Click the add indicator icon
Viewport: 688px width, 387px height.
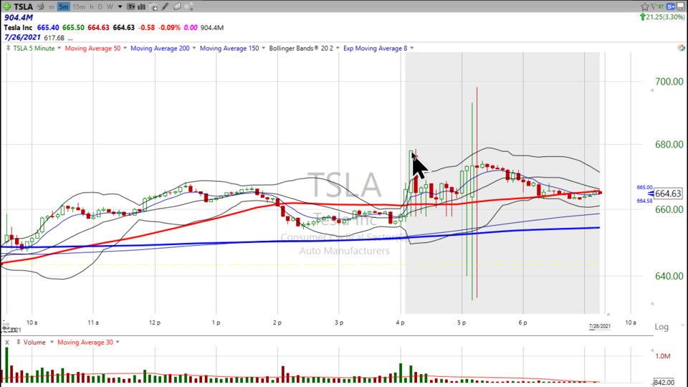pos(153,6)
